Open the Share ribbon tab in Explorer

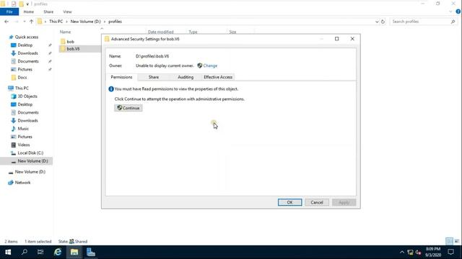coord(48,12)
